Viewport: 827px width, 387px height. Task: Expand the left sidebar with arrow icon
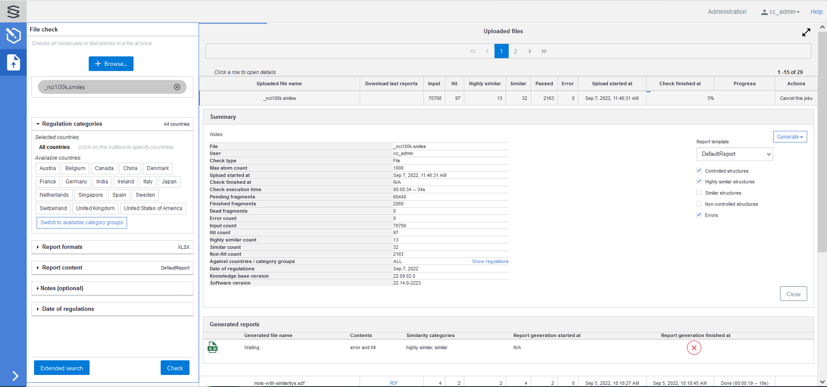coord(15,376)
